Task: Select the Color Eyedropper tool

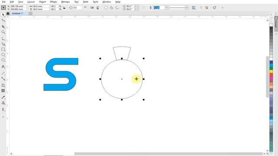Action: point(3,97)
